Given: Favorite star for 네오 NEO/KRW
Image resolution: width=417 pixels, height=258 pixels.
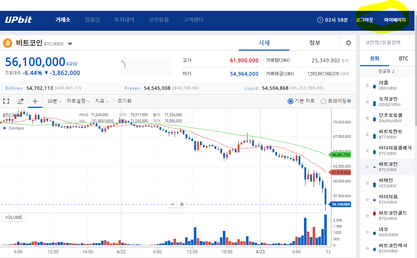Looking at the screenshot, I should click(367, 232).
